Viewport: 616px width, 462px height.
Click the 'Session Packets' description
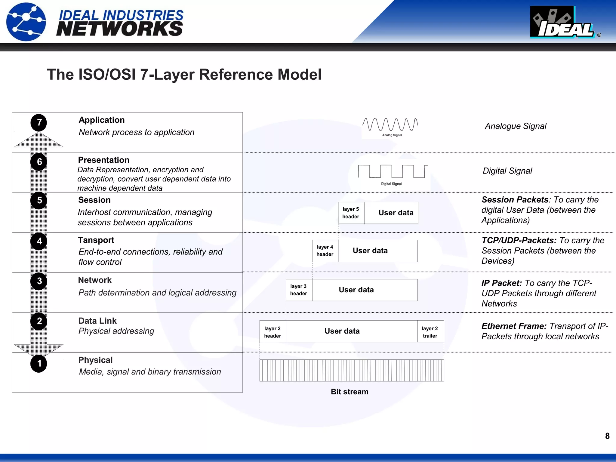pyautogui.click(x=540, y=210)
